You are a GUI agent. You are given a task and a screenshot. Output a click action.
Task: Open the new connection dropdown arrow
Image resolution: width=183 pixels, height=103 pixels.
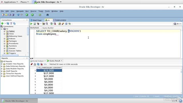pos(5,23)
